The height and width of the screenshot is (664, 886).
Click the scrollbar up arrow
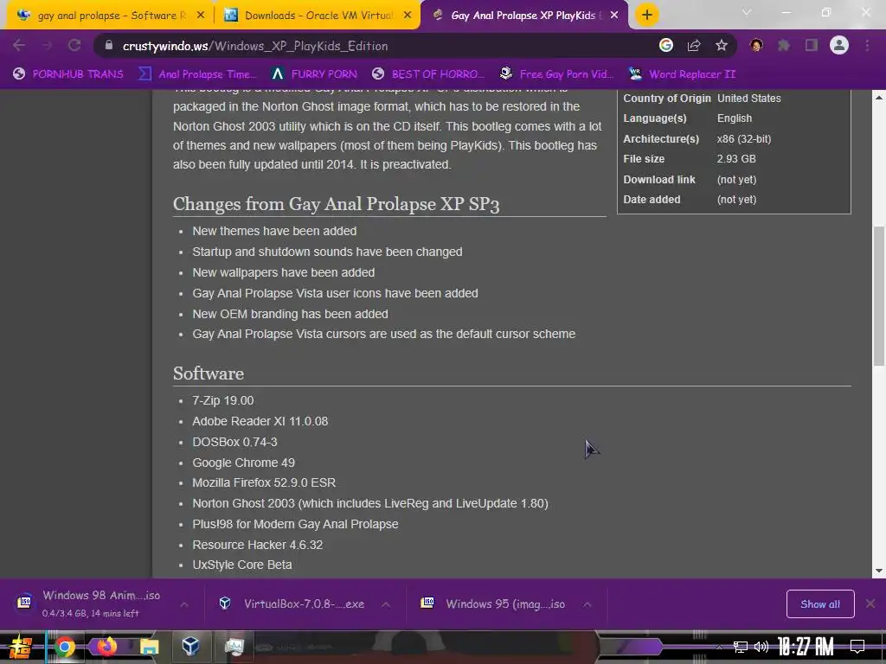point(879,98)
